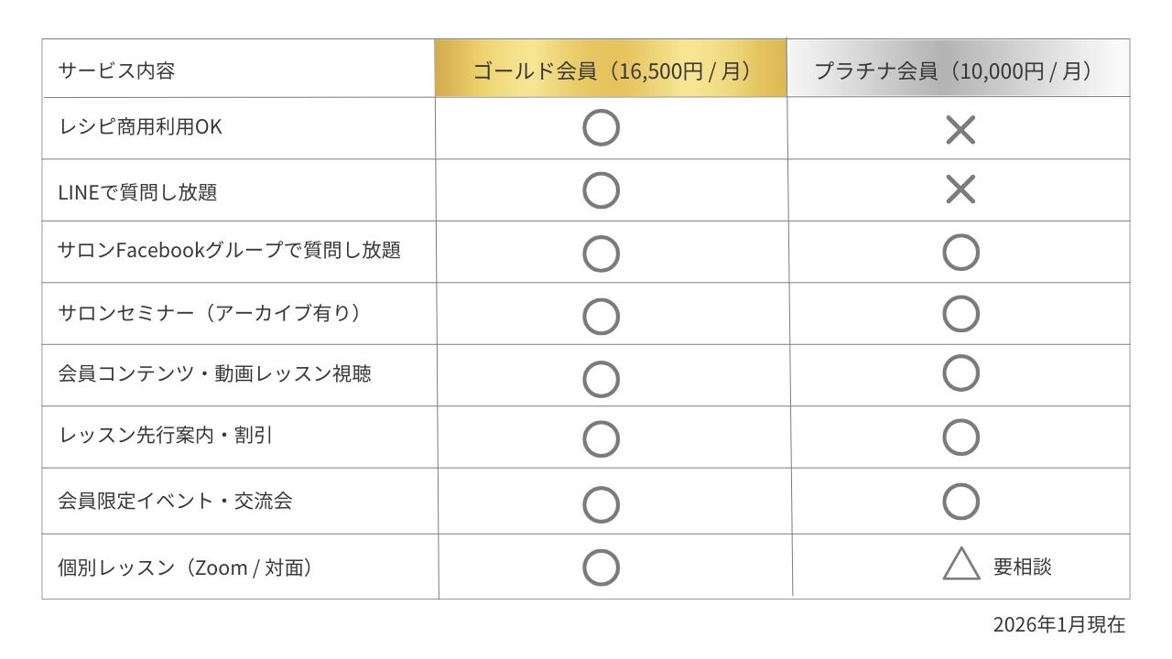Click the Gold circle for レッスン先行案内・割引
Screen dimensions: 1172x659
coord(601,438)
